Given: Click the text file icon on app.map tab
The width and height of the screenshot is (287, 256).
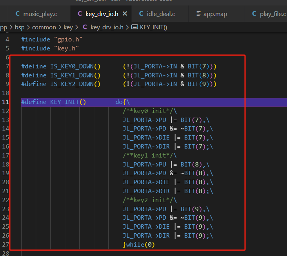Looking at the screenshot, I should point(198,14).
